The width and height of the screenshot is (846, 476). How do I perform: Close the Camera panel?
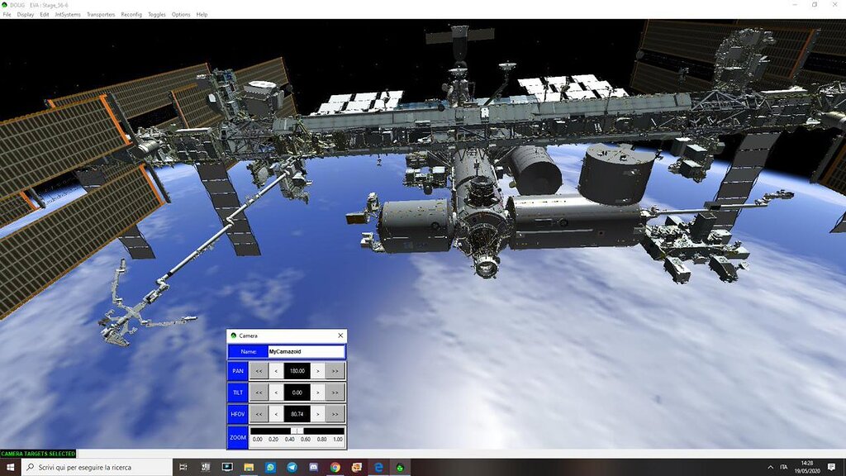(340, 336)
